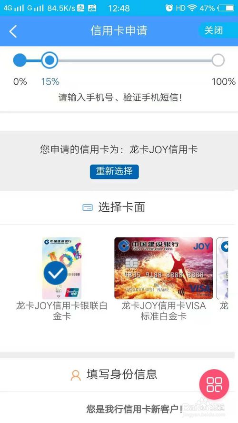Open the pink floating grid menu button
Image resolution: width=238 pixels, height=423 pixels.
214,384
